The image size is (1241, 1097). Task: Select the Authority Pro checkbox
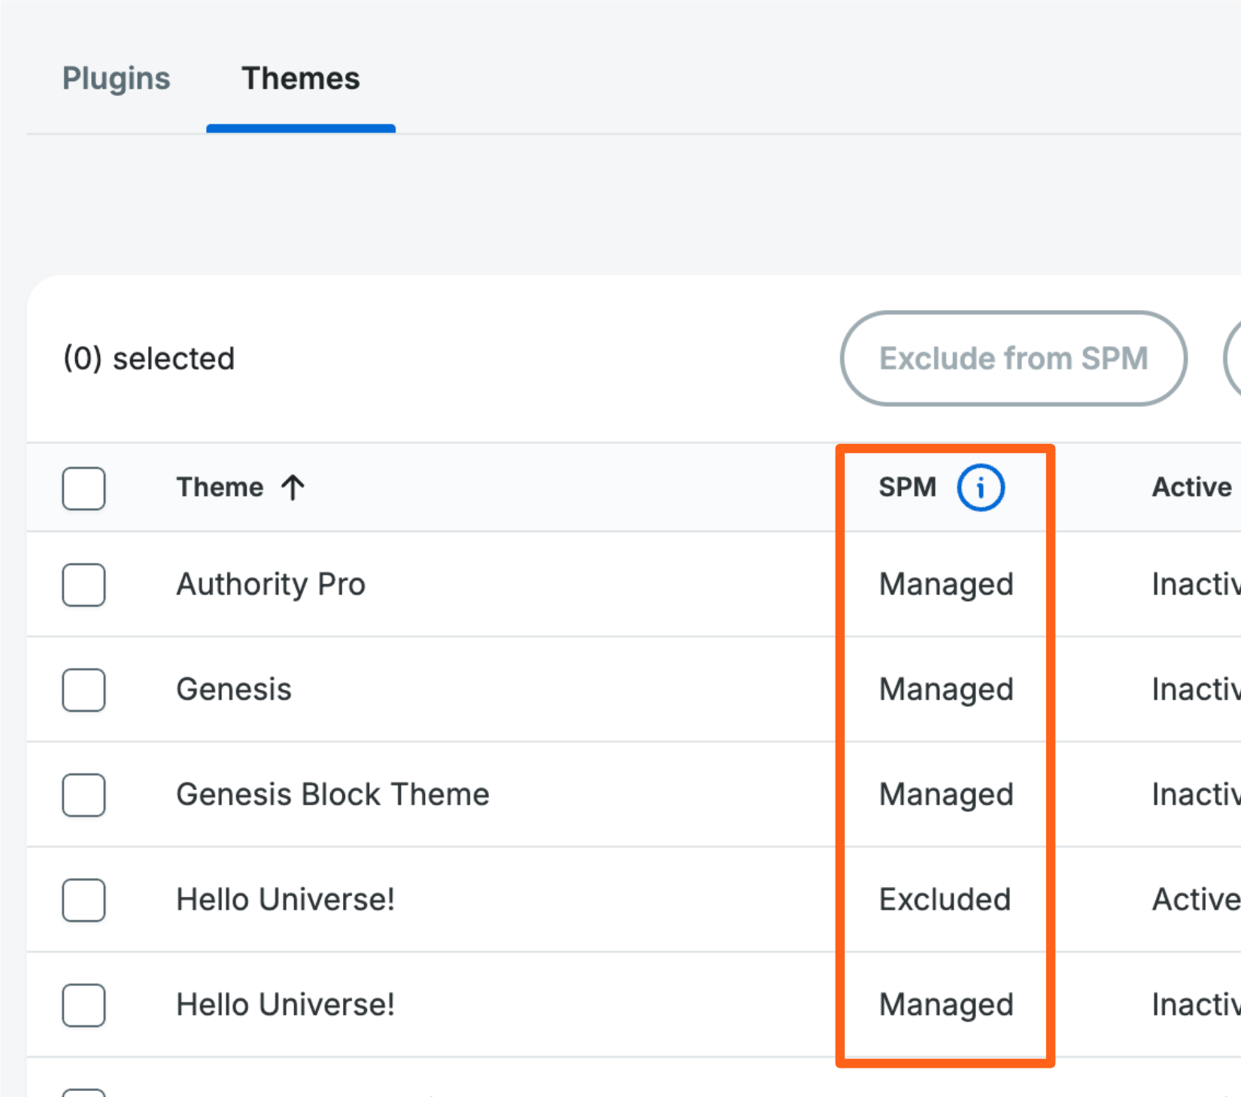pos(83,585)
